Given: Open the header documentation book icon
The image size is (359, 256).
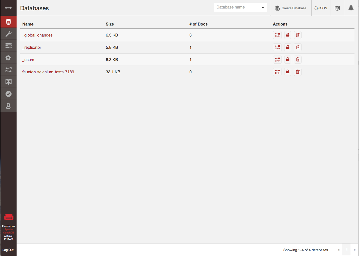Looking at the screenshot, I should [x=337, y=8].
